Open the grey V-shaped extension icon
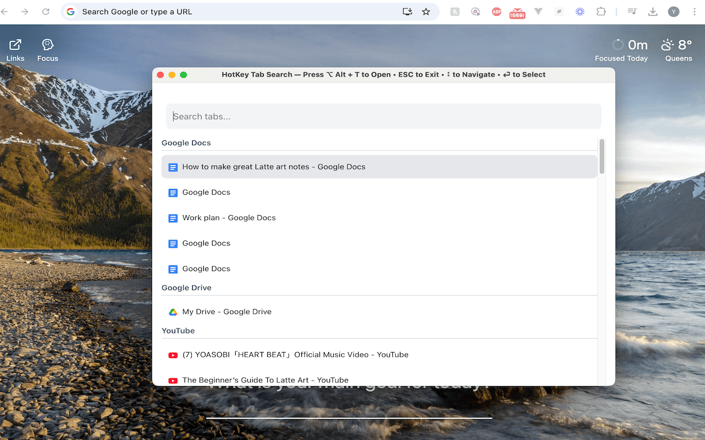705x440 pixels. coord(538,12)
